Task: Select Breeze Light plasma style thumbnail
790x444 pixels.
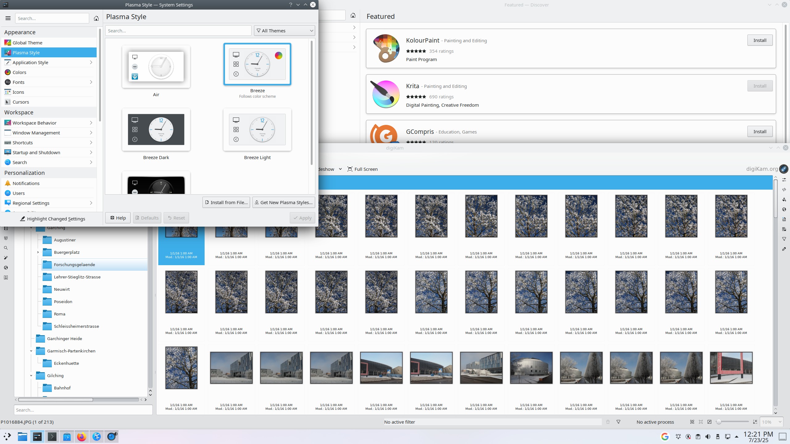Action: [x=257, y=129]
